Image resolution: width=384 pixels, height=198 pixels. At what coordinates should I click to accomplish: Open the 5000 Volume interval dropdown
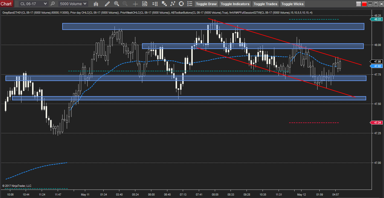coord(73,4)
